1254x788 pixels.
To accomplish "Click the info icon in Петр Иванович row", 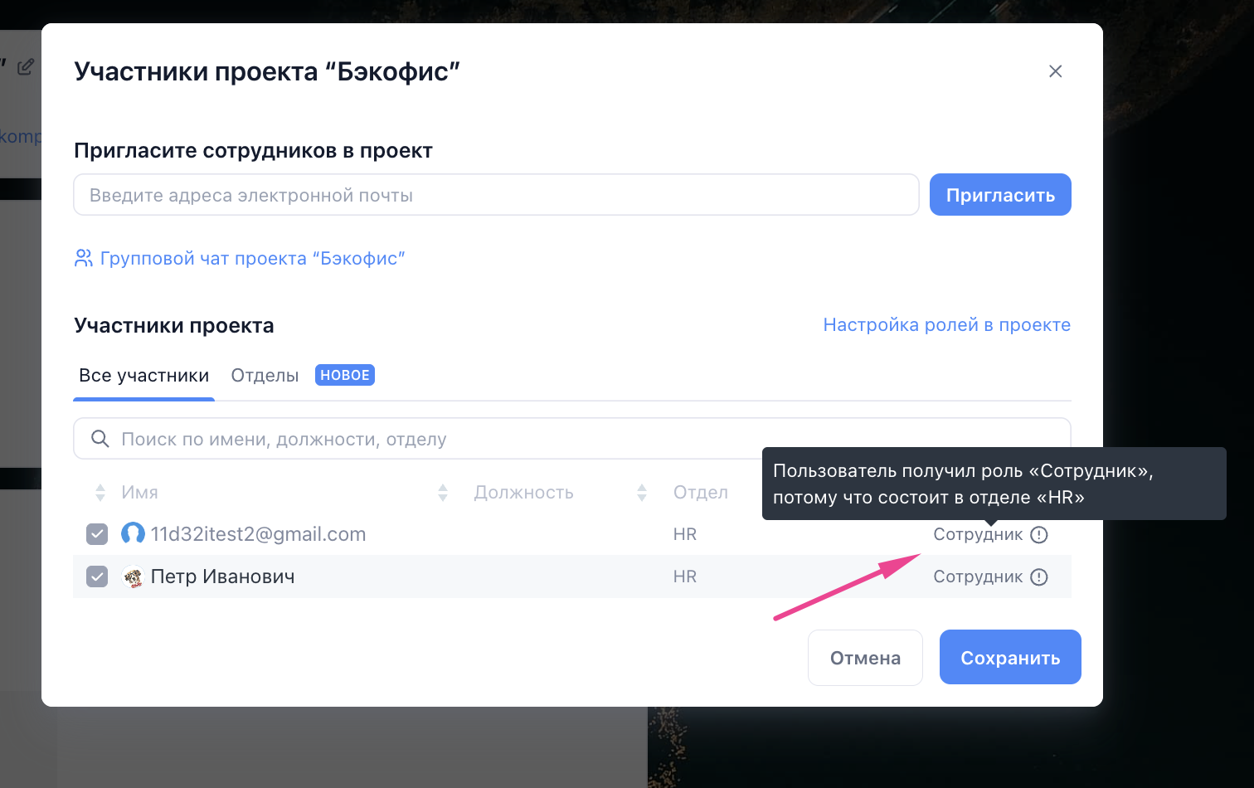I will point(1039,577).
